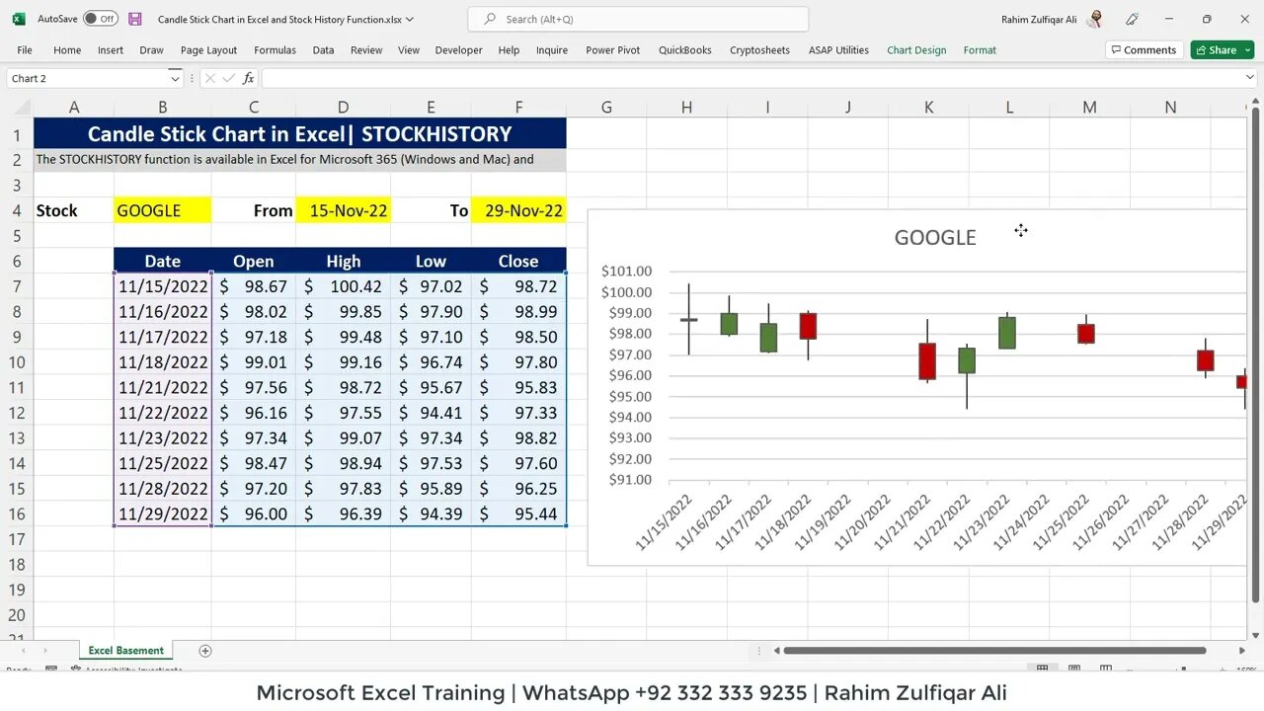
Task: Click the horizontal scrollbar left arrow
Action: (777, 651)
